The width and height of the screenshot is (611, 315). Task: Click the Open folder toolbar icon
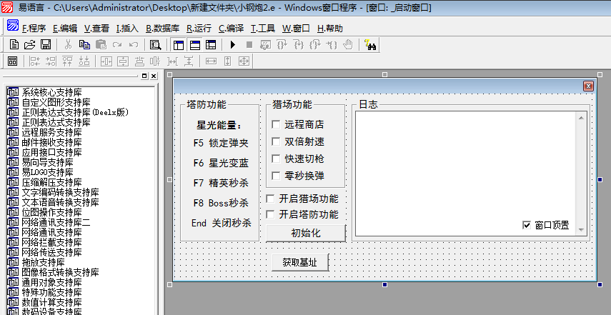pyautogui.click(x=30, y=45)
